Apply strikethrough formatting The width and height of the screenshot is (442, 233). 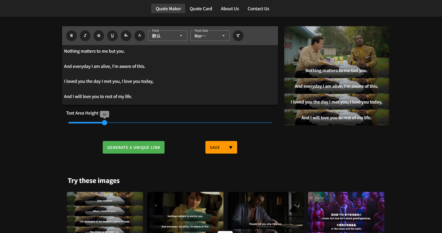click(x=99, y=36)
